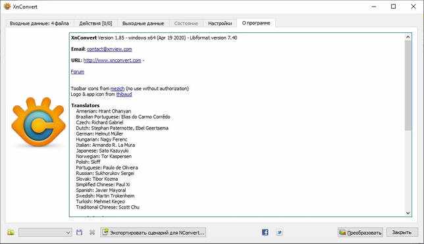Click Norwegian: Tor Kaspersen entry
Screen dimensions: 424x244
point(104,157)
